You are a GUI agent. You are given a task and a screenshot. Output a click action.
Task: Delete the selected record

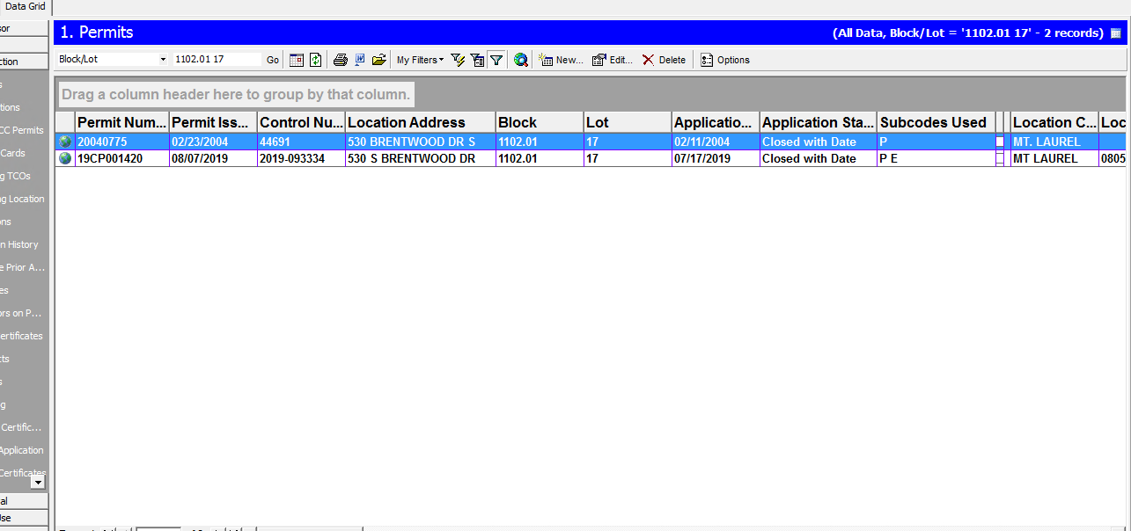tap(664, 60)
